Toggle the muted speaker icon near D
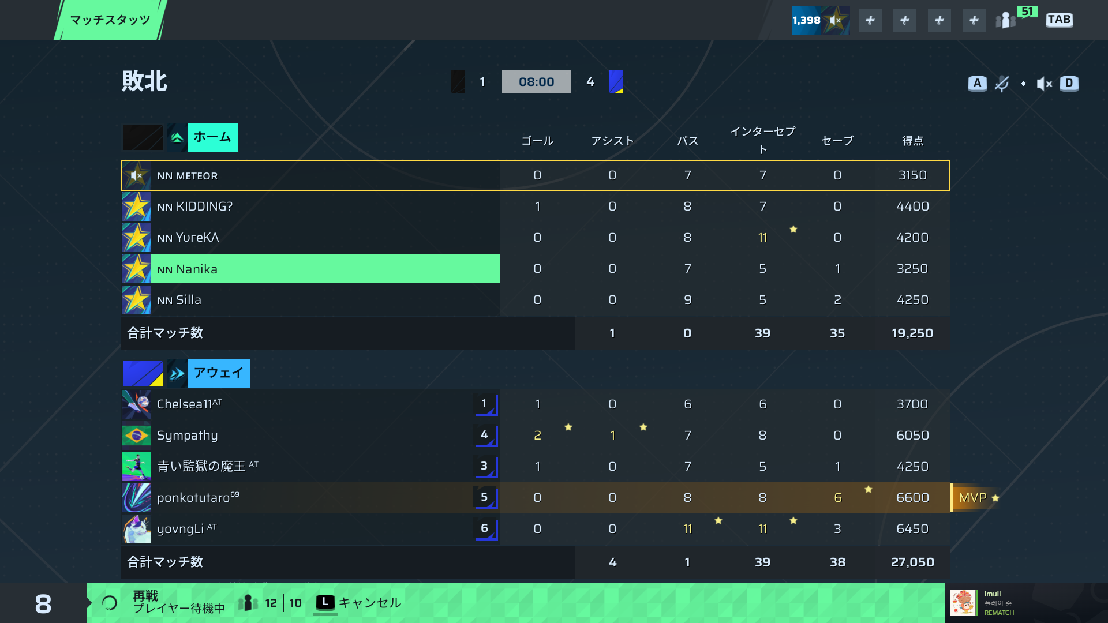This screenshot has width=1108, height=623. pyautogui.click(x=1044, y=84)
